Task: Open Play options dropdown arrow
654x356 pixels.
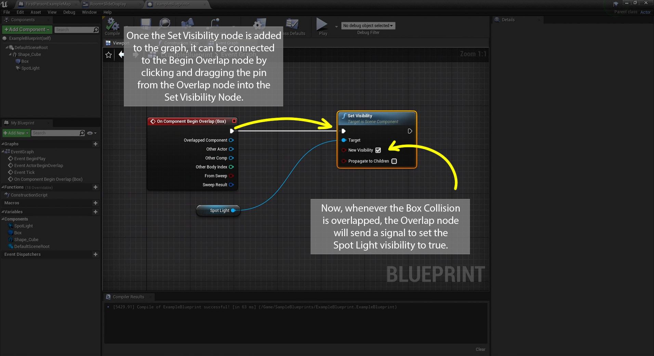Action: coord(336,27)
